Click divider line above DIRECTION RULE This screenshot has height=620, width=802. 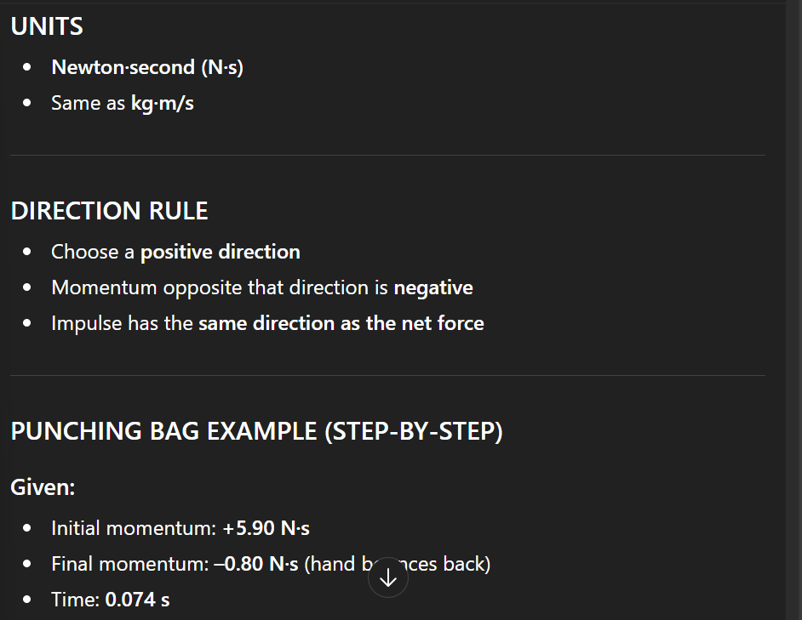pyautogui.click(x=387, y=156)
